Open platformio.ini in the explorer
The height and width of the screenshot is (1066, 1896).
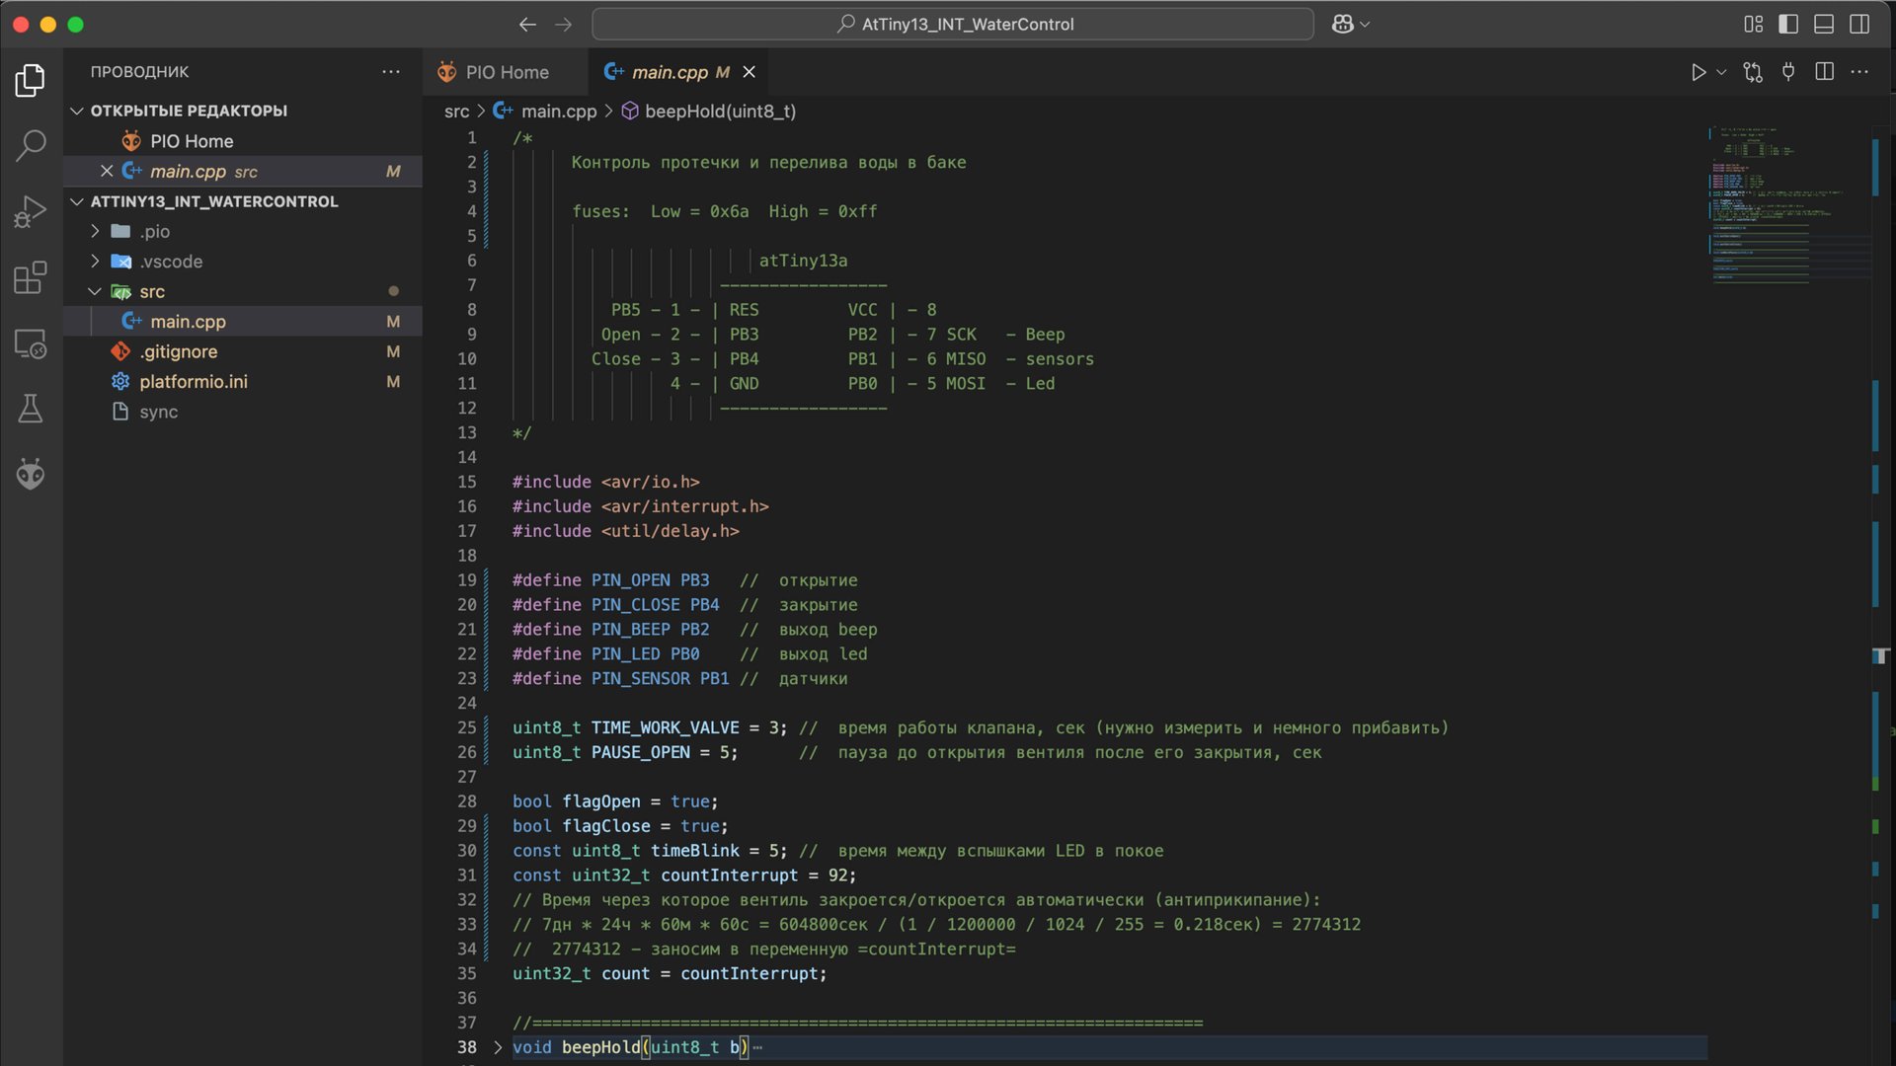point(194,381)
